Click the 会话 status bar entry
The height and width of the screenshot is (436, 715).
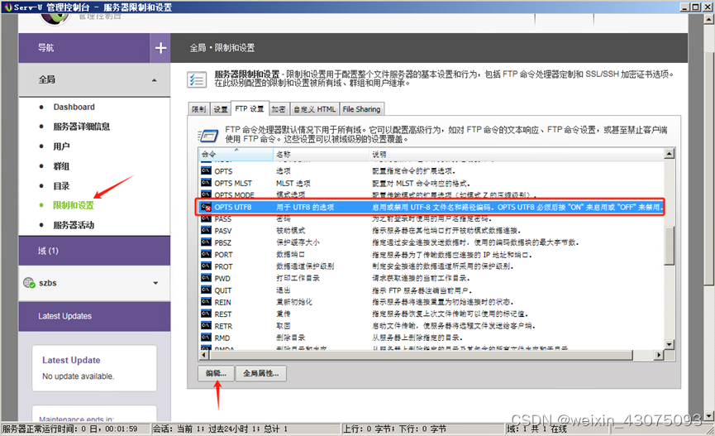[220, 429]
